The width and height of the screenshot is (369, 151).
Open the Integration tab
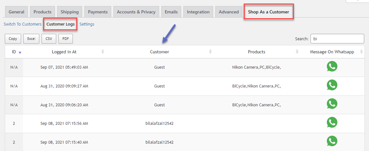[198, 12]
